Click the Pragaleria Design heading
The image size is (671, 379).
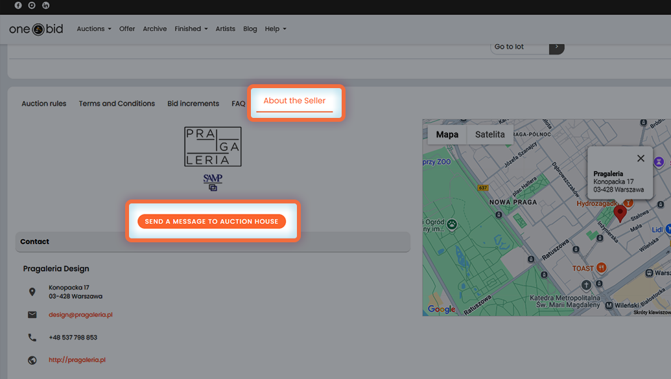point(56,269)
